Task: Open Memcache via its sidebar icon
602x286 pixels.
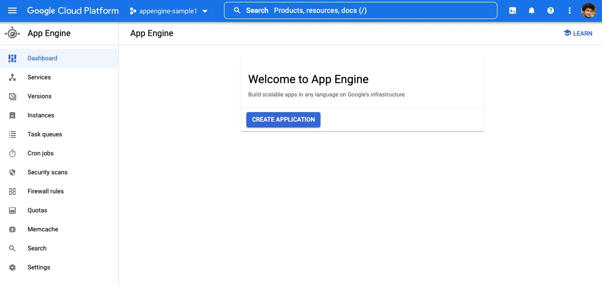Action: (x=12, y=229)
